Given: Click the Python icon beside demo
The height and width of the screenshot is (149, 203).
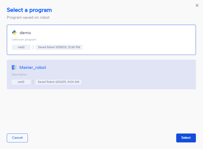Looking at the screenshot, I should [14, 33].
